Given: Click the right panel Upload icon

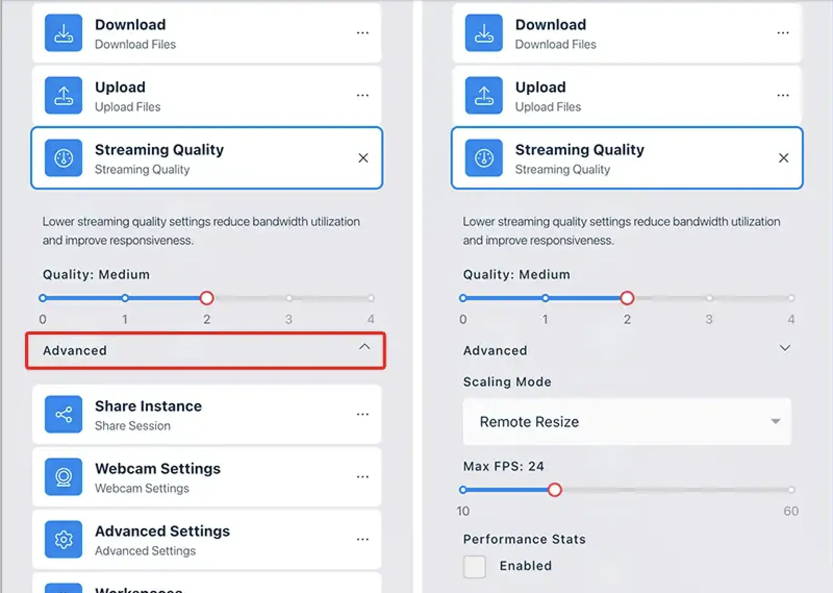Looking at the screenshot, I should (484, 96).
